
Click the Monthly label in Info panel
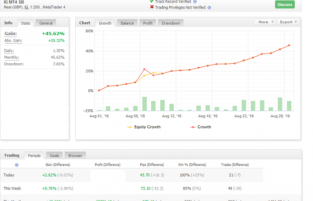pyautogui.click(x=12, y=57)
